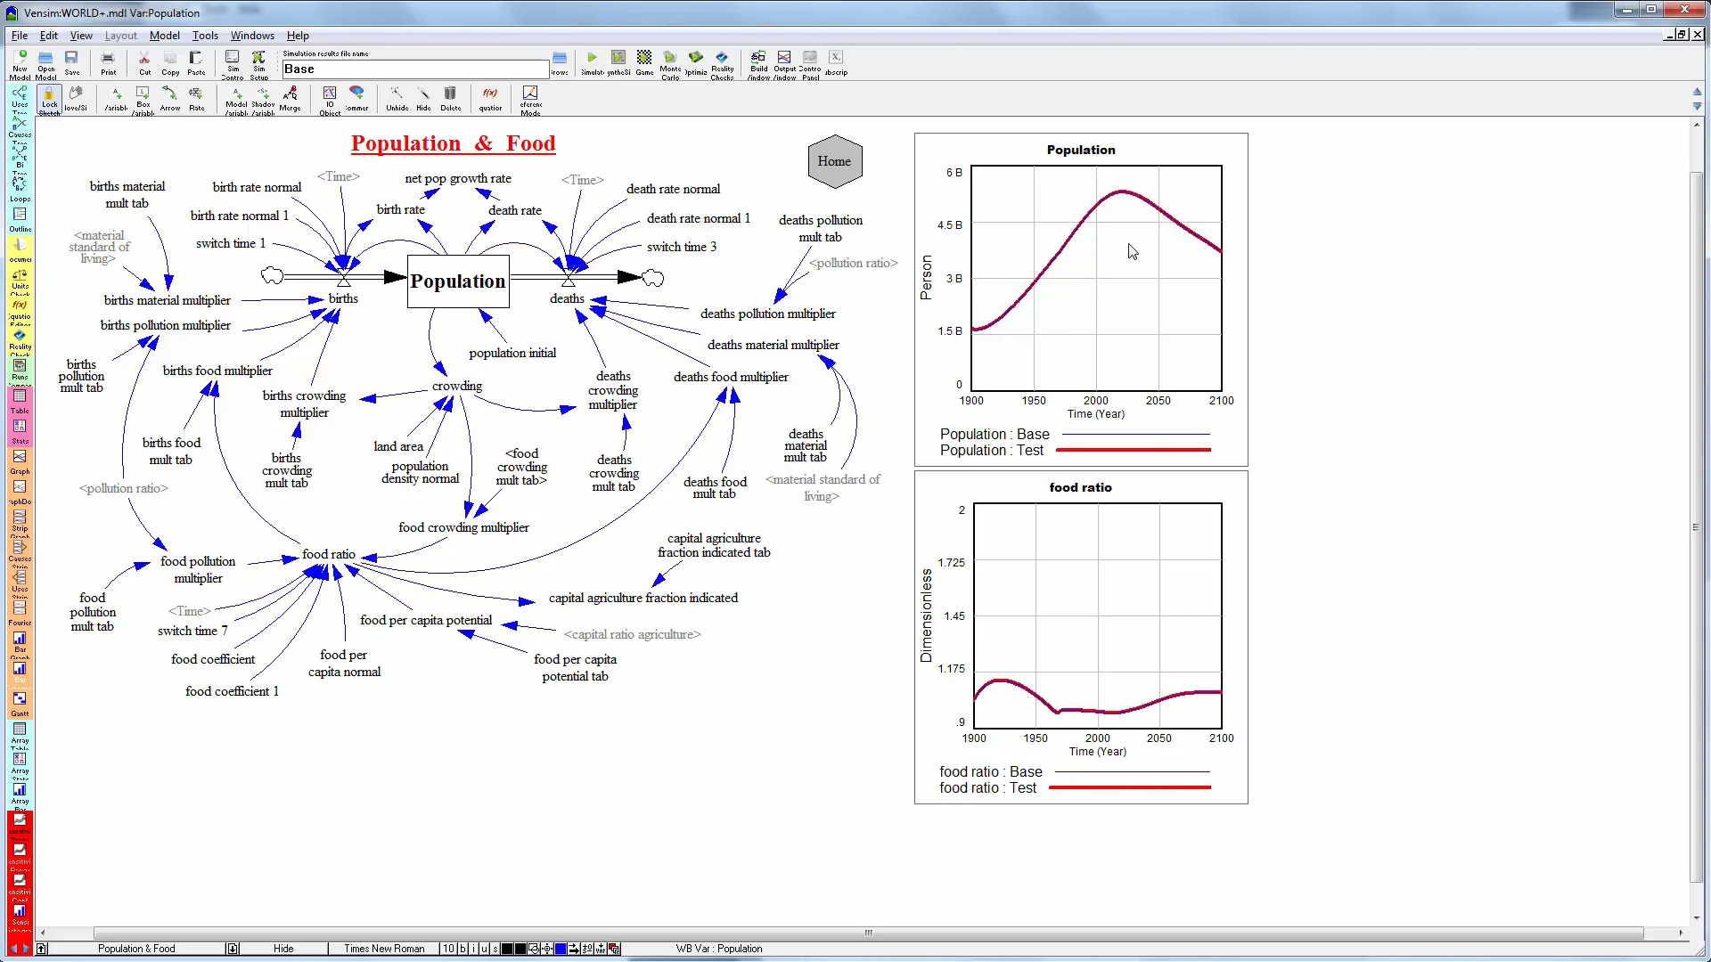Open the font size 10 selector
The width and height of the screenshot is (1711, 962).
pyautogui.click(x=448, y=949)
